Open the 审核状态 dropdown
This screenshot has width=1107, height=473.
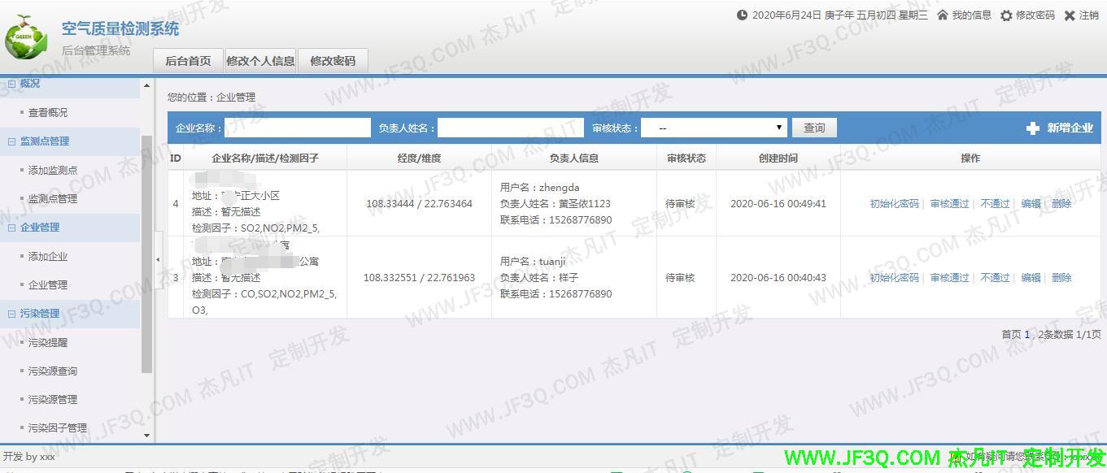coord(713,128)
